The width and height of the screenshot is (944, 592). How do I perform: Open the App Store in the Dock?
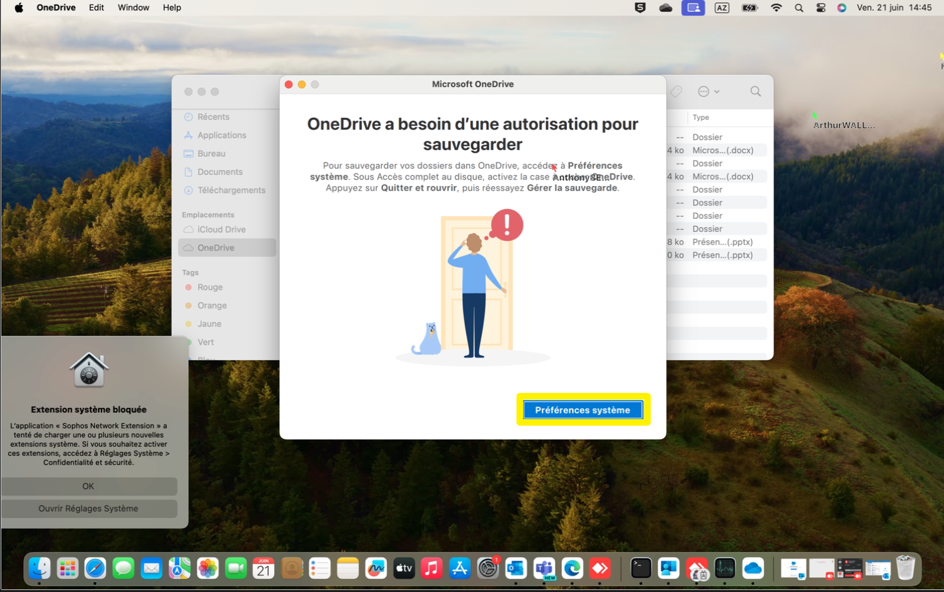click(x=460, y=568)
